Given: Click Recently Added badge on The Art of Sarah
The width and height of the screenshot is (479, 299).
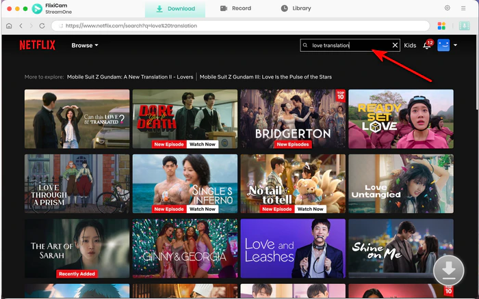Looking at the screenshot, I should (77, 274).
